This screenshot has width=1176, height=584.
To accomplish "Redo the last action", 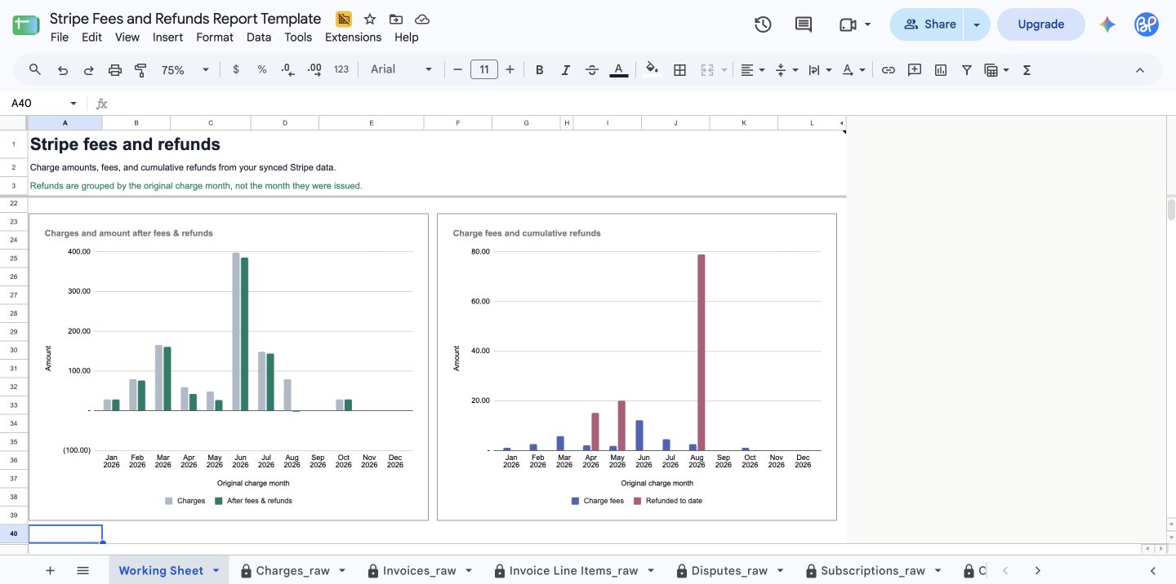I will (89, 70).
